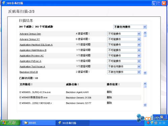Image resolution: width=168 pixels, height=126 pixels.
Task: Open the global action dropdown above the list
Action: [130, 27]
